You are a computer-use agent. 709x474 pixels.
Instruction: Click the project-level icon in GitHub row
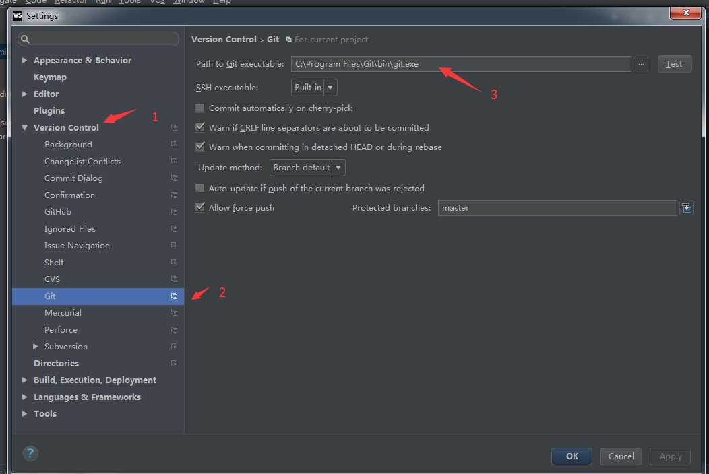click(x=174, y=212)
